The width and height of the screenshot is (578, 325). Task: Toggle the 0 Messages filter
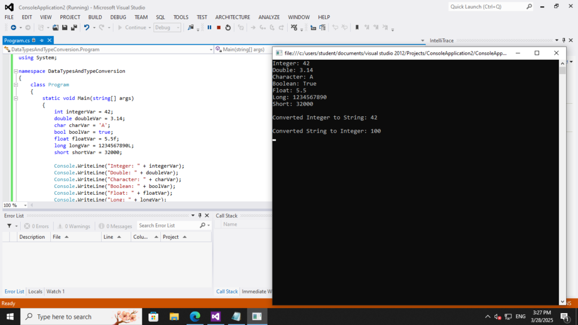pos(115,226)
